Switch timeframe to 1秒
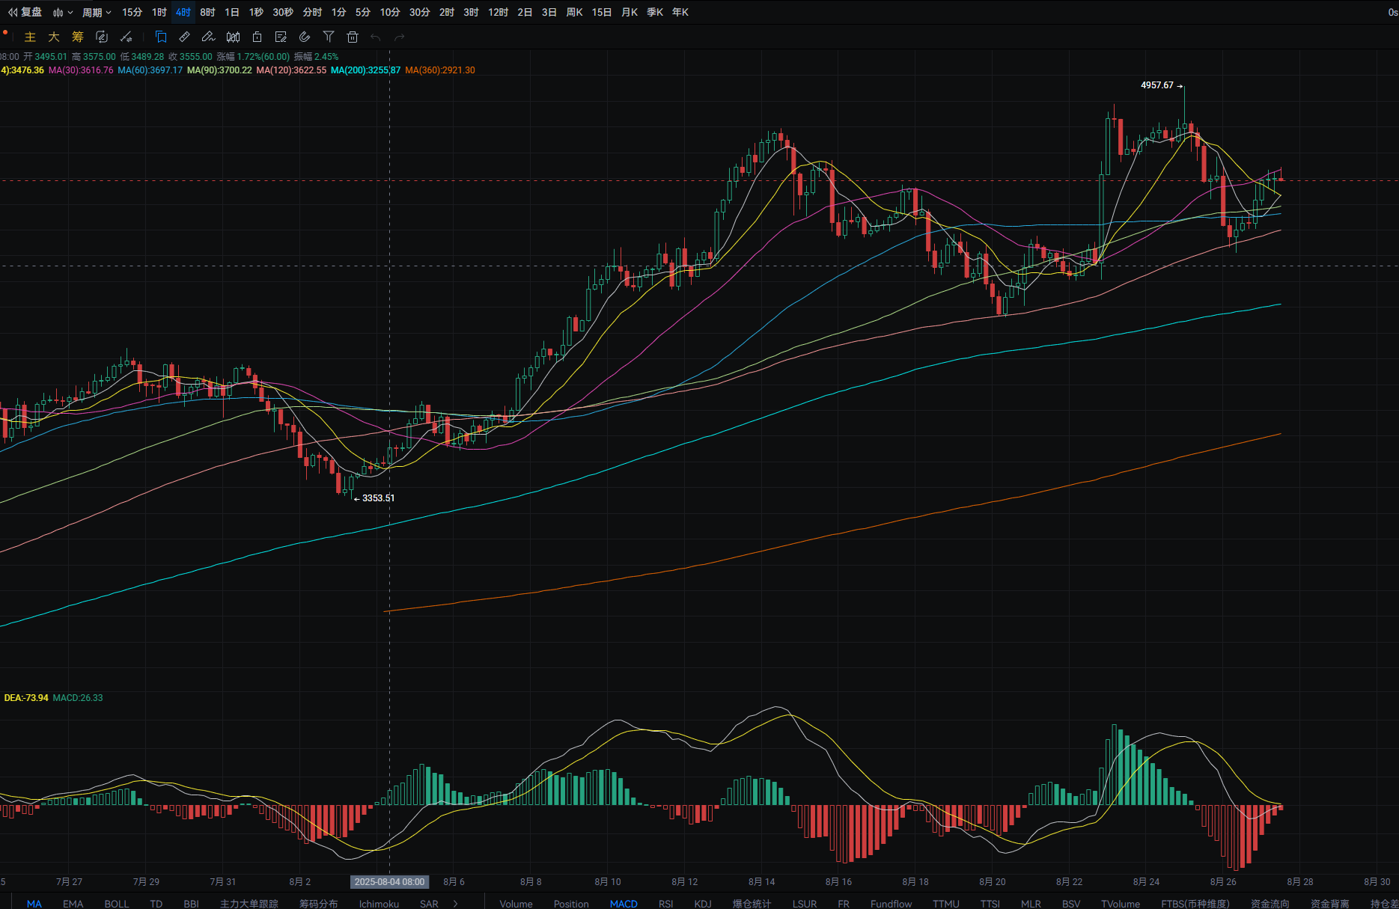 click(x=256, y=12)
